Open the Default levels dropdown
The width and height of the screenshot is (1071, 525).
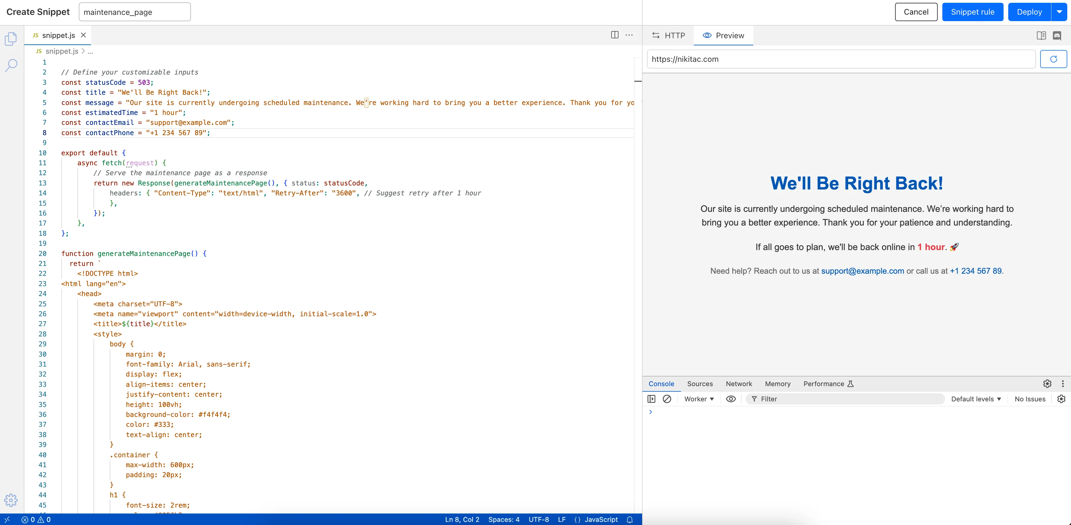976,399
